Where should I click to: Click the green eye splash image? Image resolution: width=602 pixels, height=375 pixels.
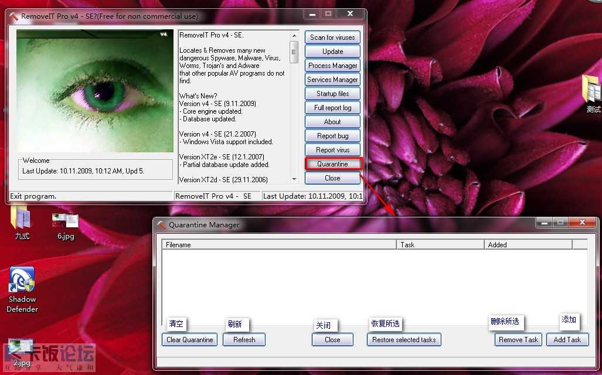(x=95, y=91)
